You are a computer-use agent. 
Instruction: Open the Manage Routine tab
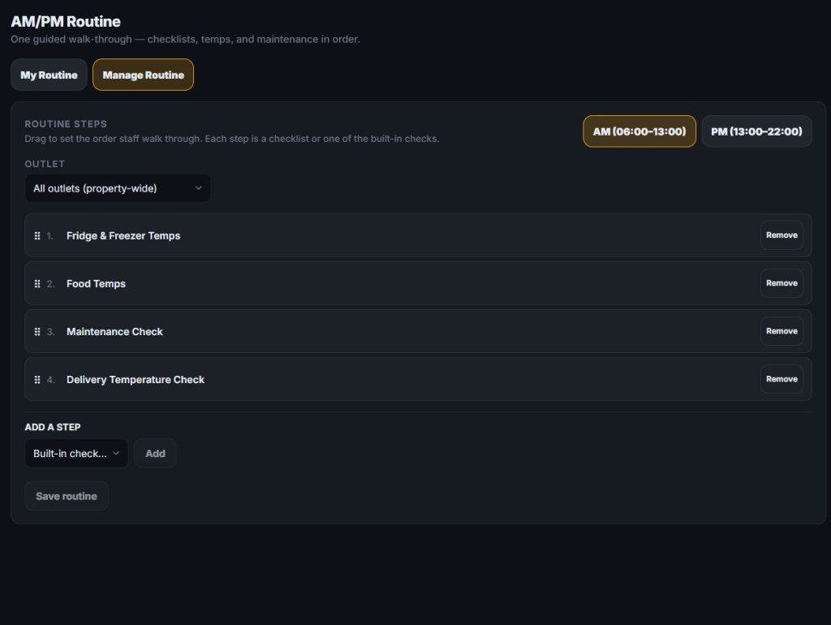click(143, 75)
